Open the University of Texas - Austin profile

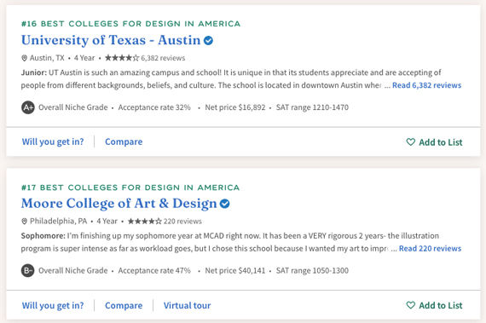(x=111, y=40)
